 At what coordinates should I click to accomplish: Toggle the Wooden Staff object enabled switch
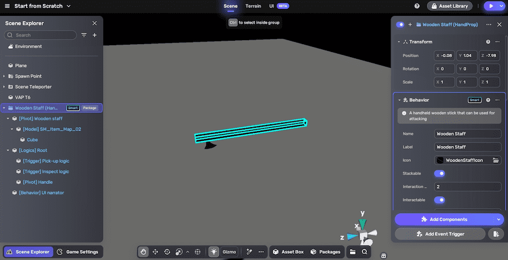coord(401,24)
